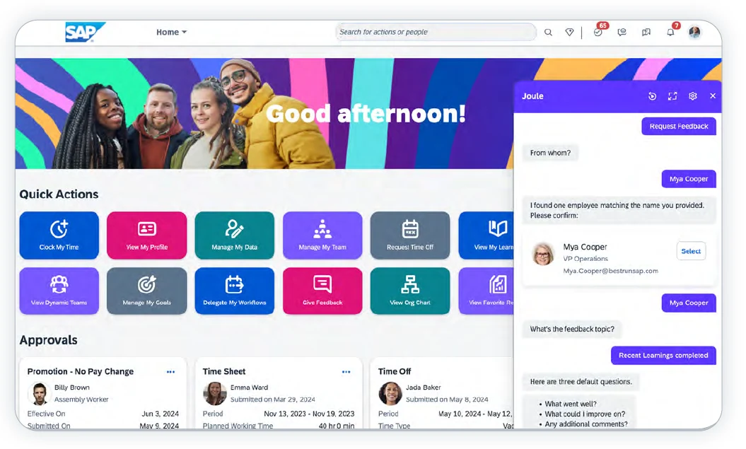Open Promotion - No Pay Change card title
The height and width of the screenshot is (449, 746).
point(81,371)
